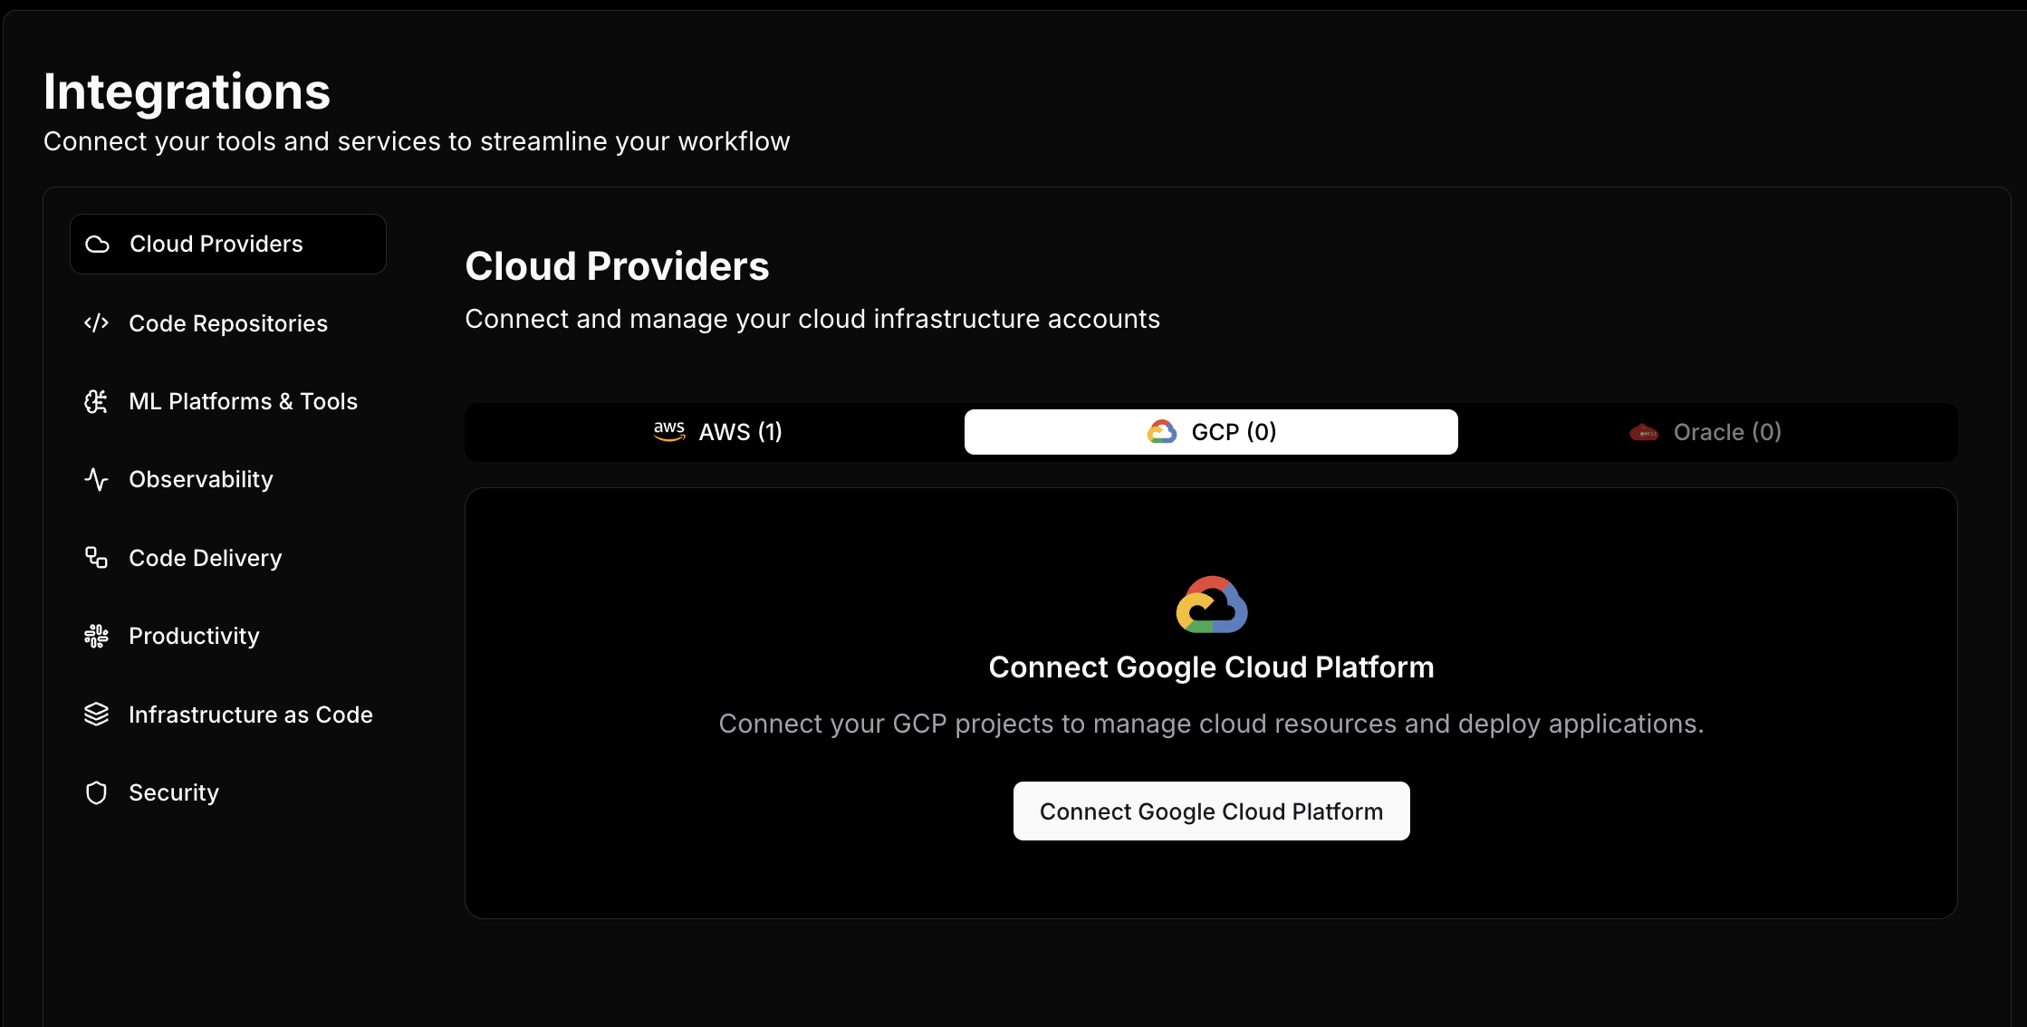Click the Productivity gear icon
The width and height of the screenshot is (2027, 1027).
pyautogui.click(x=97, y=635)
